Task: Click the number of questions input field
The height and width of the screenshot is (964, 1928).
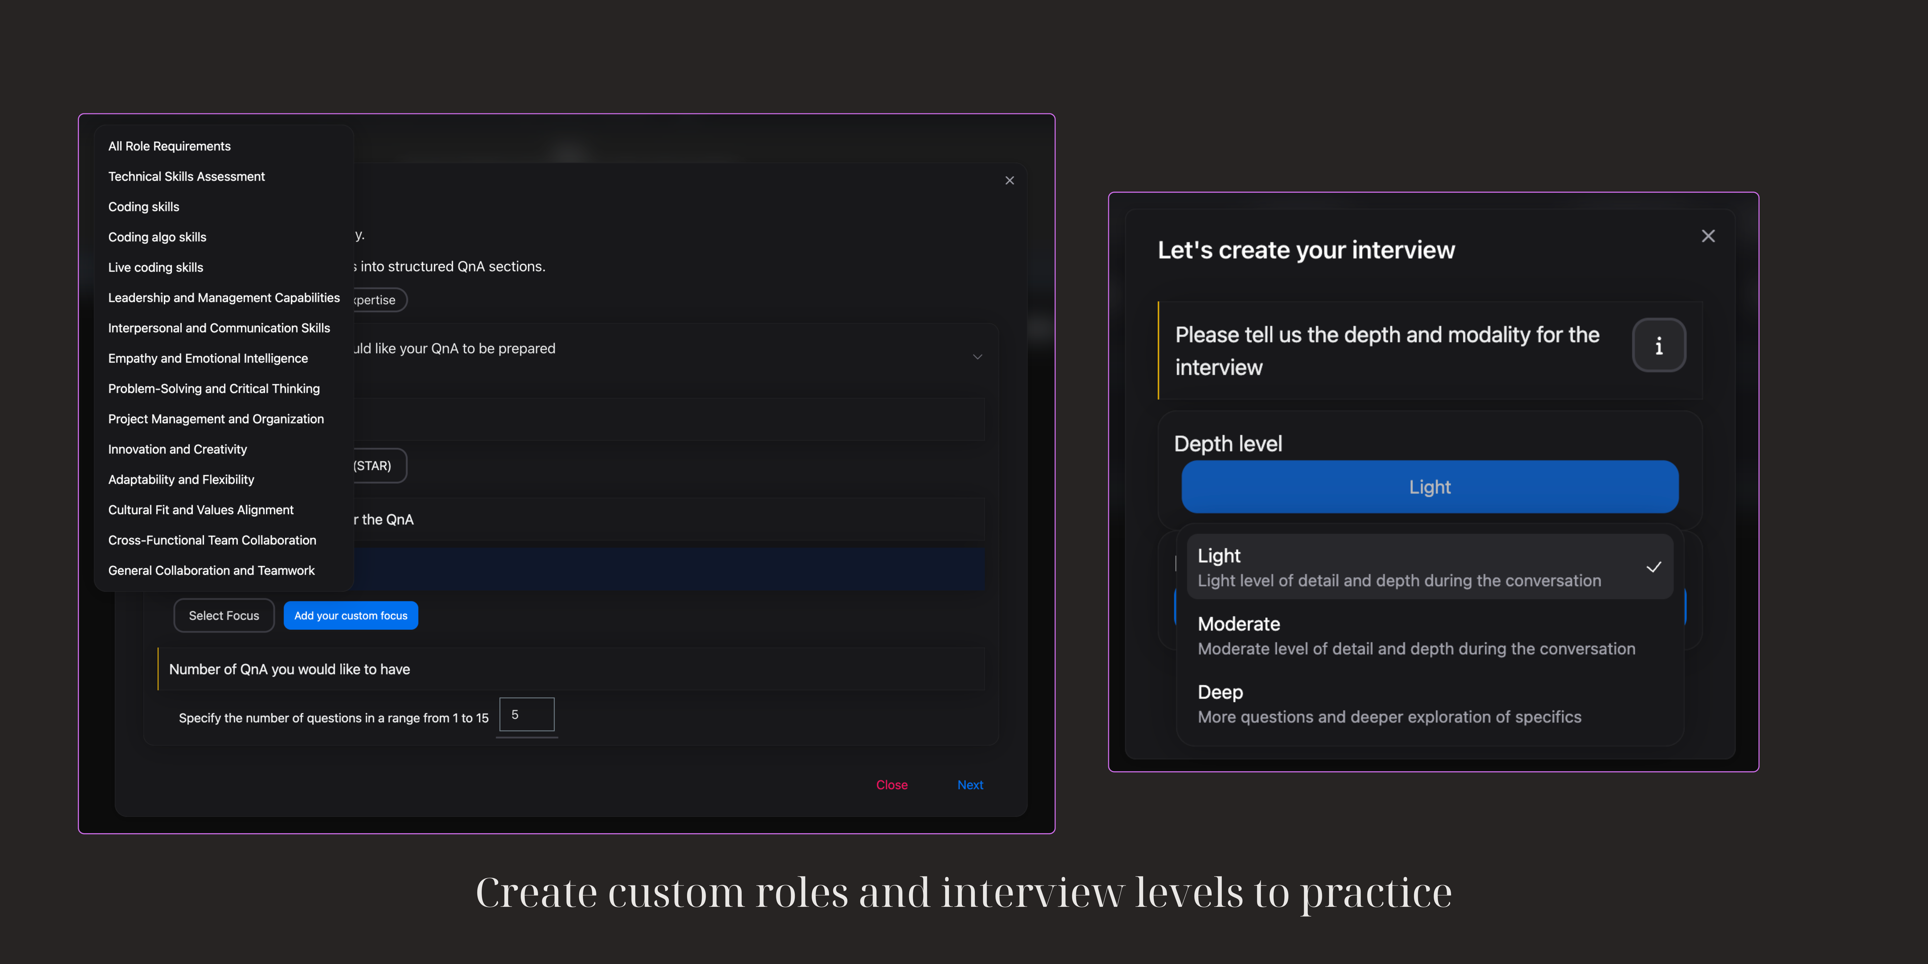Action: [527, 715]
